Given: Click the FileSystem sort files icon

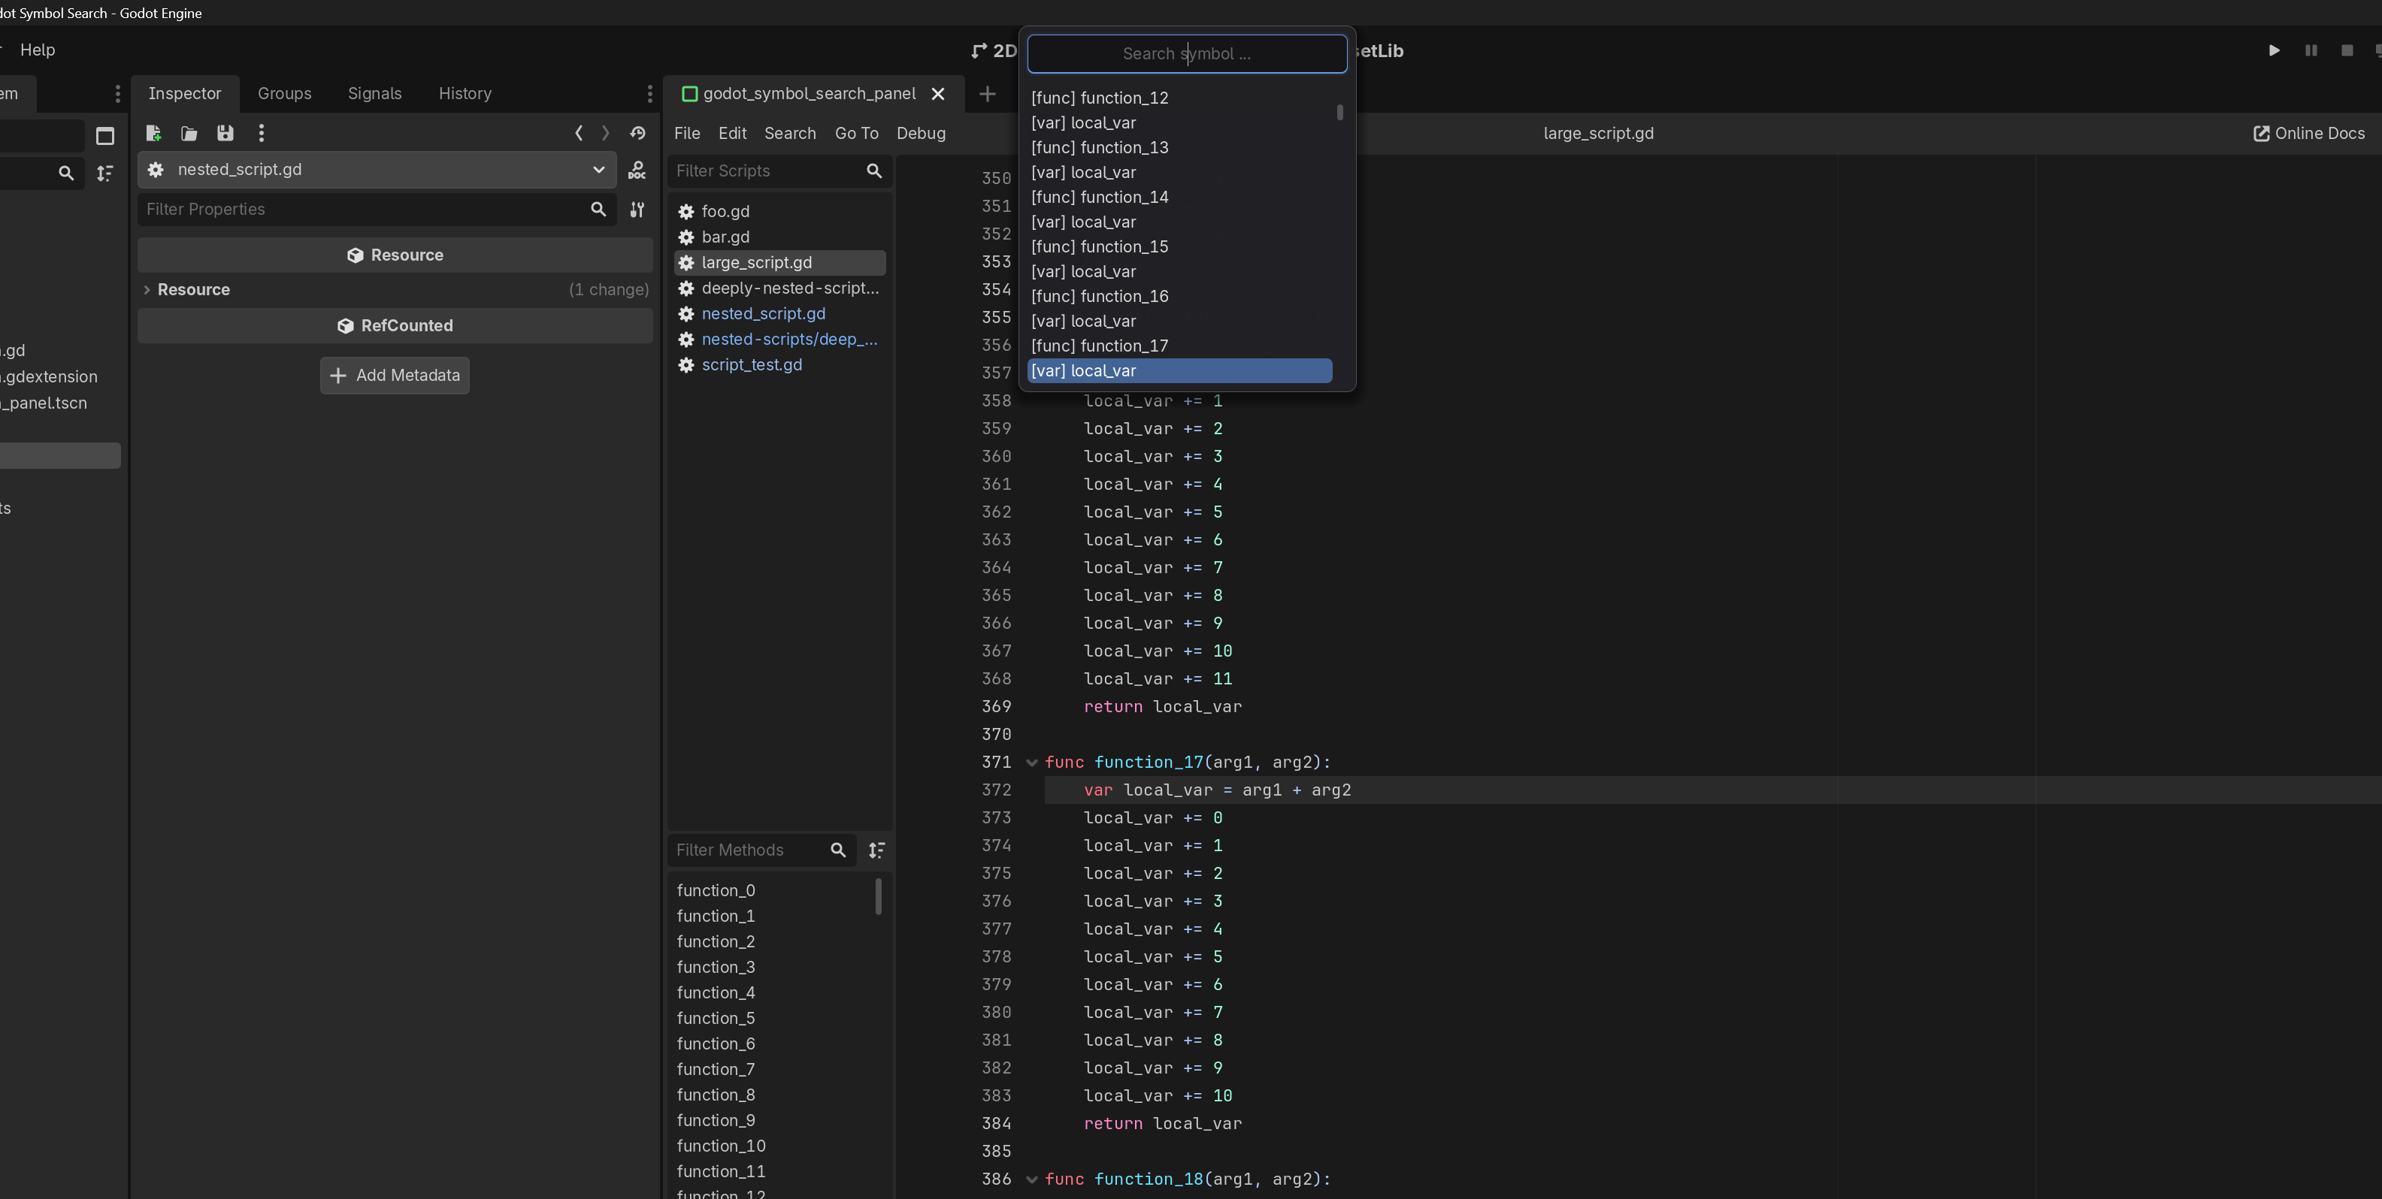Looking at the screenshot, I should [x=104, y=173].
